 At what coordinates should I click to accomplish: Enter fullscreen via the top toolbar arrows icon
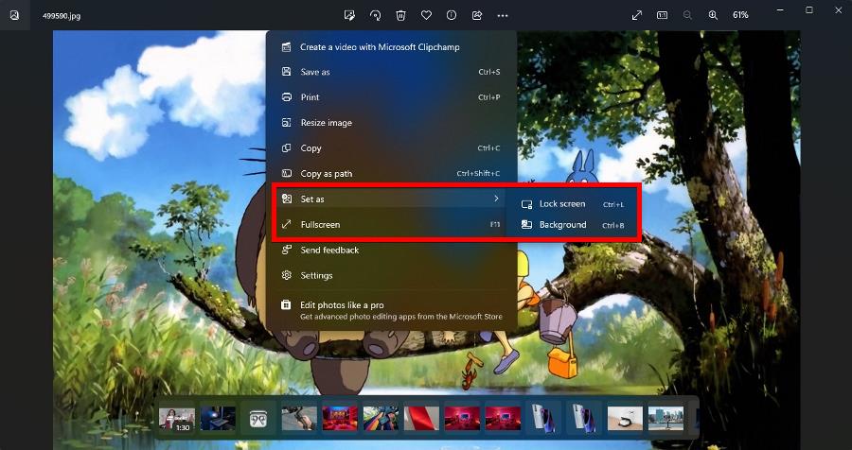[637, 15]
